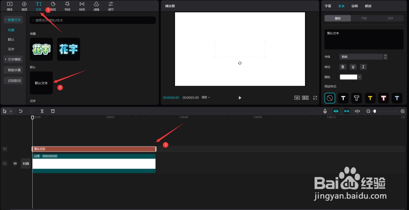Image resolution: width=409 pixels, height=210 pixels.
Task: Select 花字 sub-tab in properties
Action: click(x=390, y=18)
